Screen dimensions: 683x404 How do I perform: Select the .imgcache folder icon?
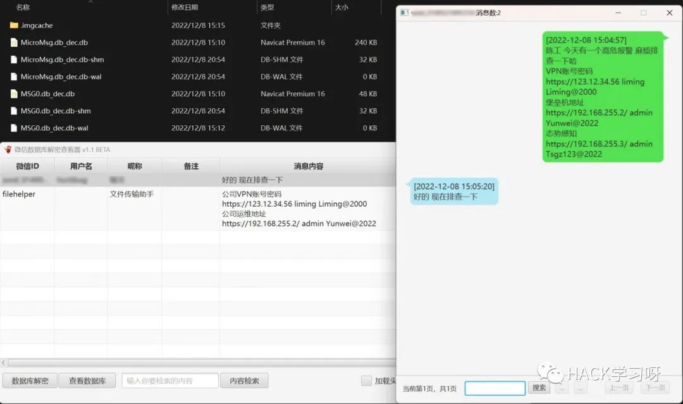pyautogui.click(x=14, y=25)
